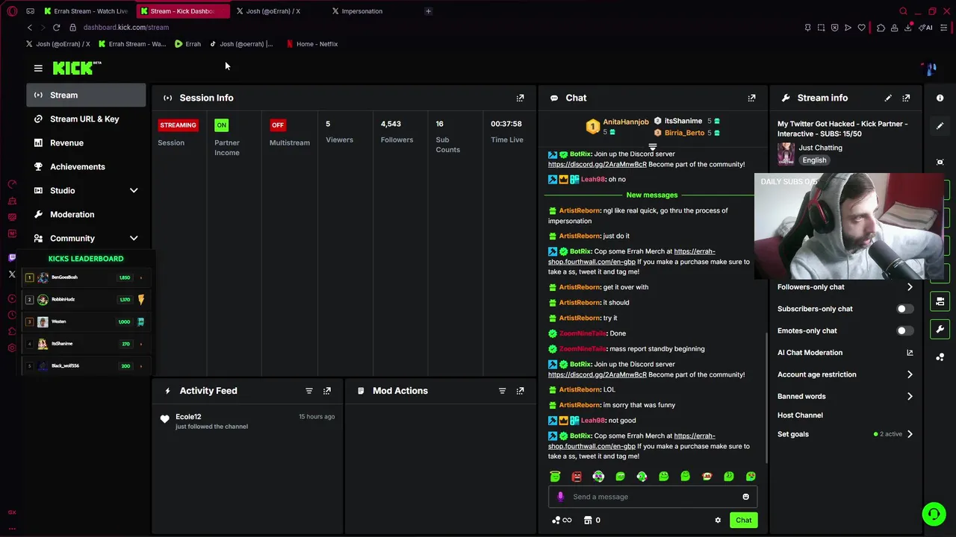The image size is (956, 537).
Task: Open the Errah bookmark
Action: (x=188, y=44)
